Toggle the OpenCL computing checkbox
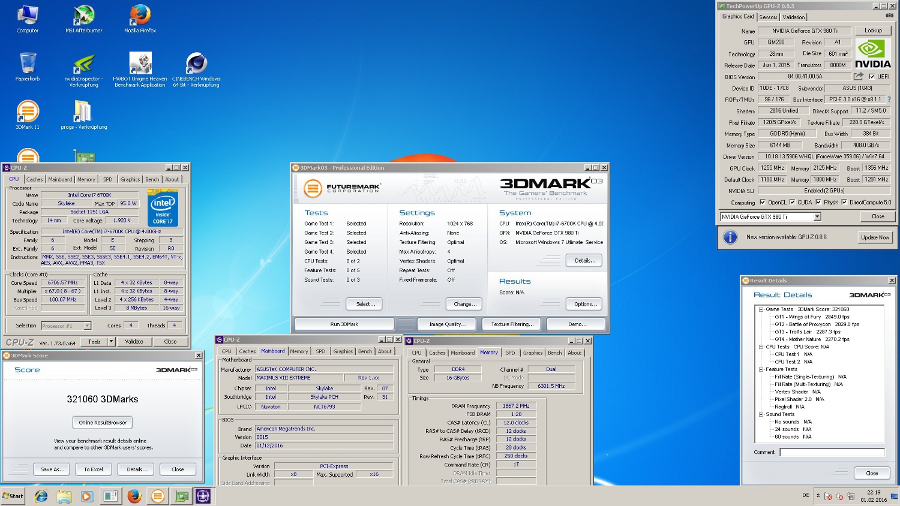The height and width of the screenshot is (506, 900). [x=763, y=202]
